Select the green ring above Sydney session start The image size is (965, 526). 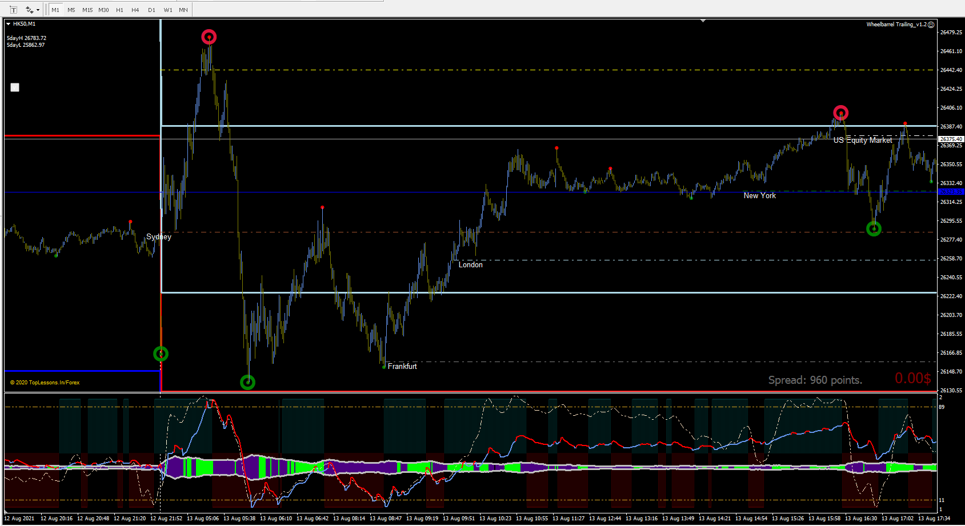(161, 354)
